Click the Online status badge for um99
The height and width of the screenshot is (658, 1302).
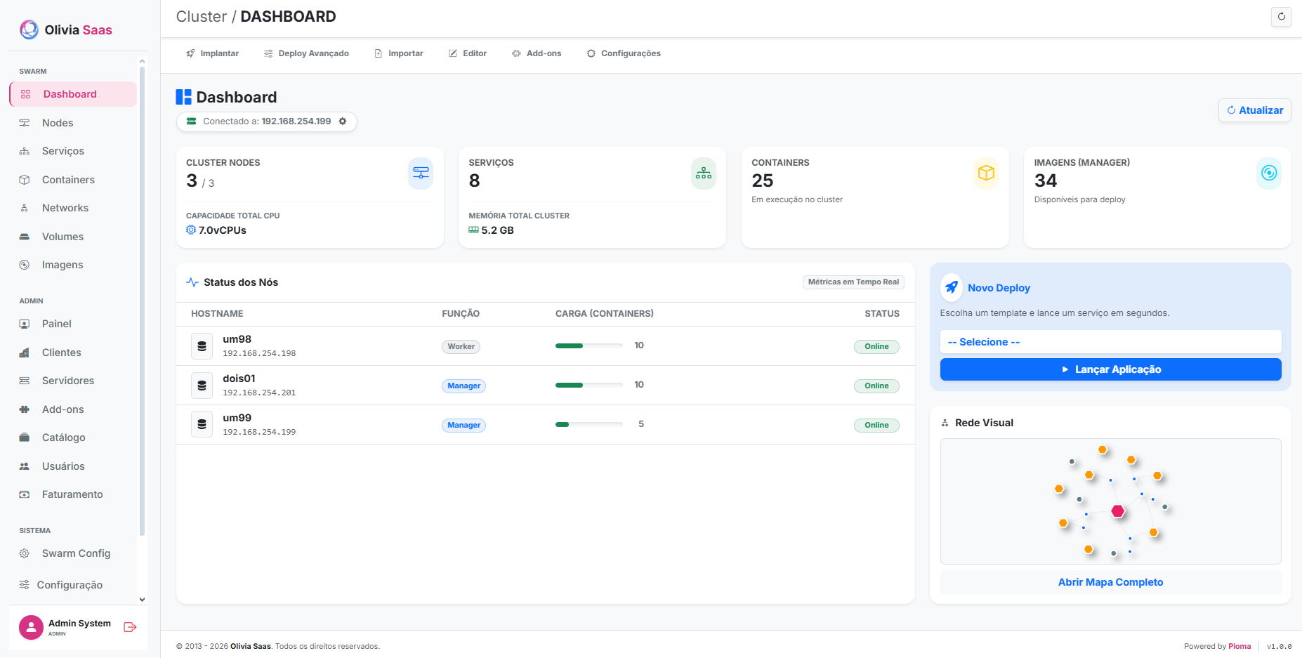click(876, 425)
